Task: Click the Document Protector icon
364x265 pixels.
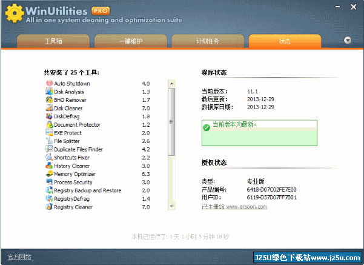Action: [49, 124]
